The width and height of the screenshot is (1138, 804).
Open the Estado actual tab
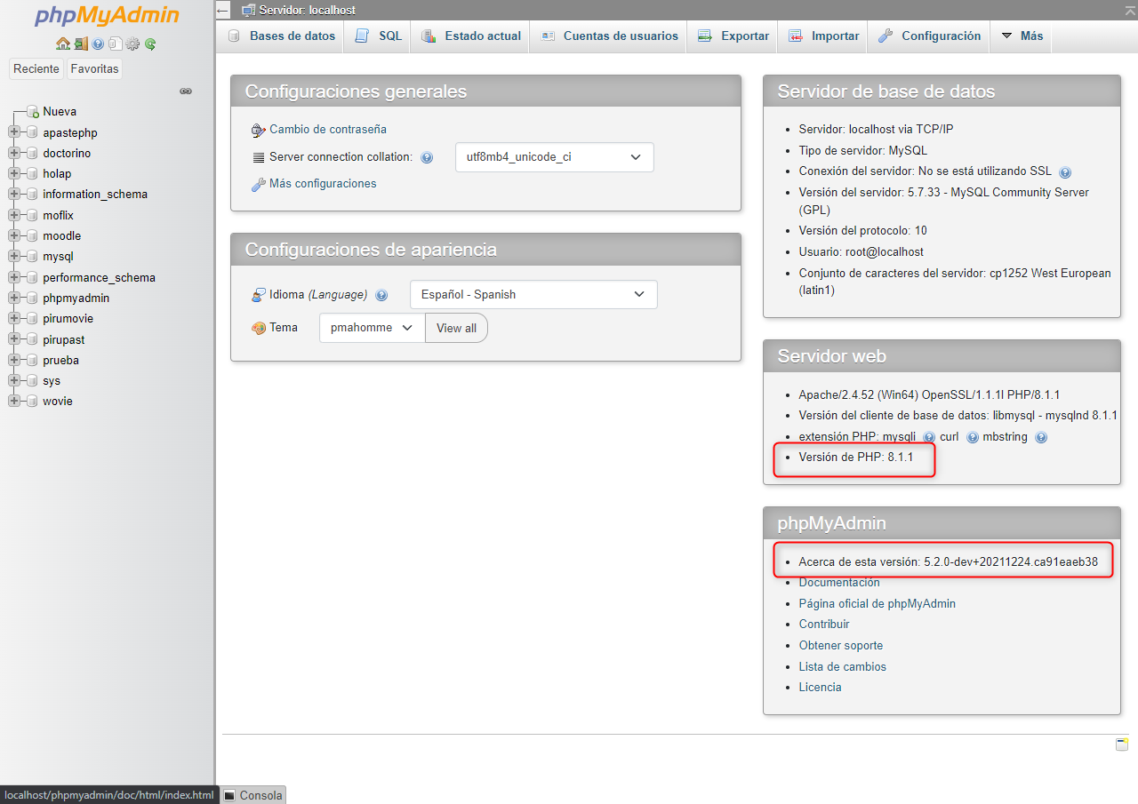pyautogui.click(x=470, y=36)
